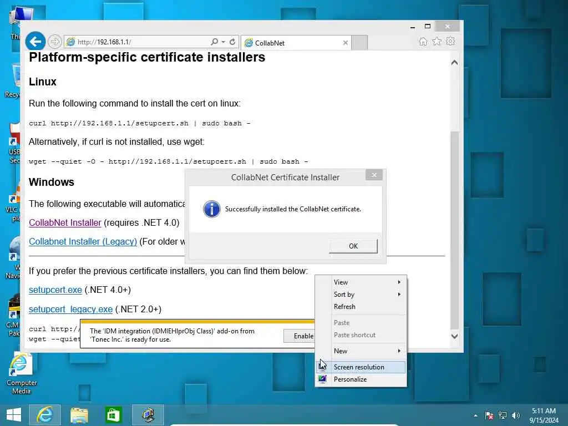The width and height of the screenshot is (568, 426).
Task: Click the search magnifier in address bar
Action: 215,42
